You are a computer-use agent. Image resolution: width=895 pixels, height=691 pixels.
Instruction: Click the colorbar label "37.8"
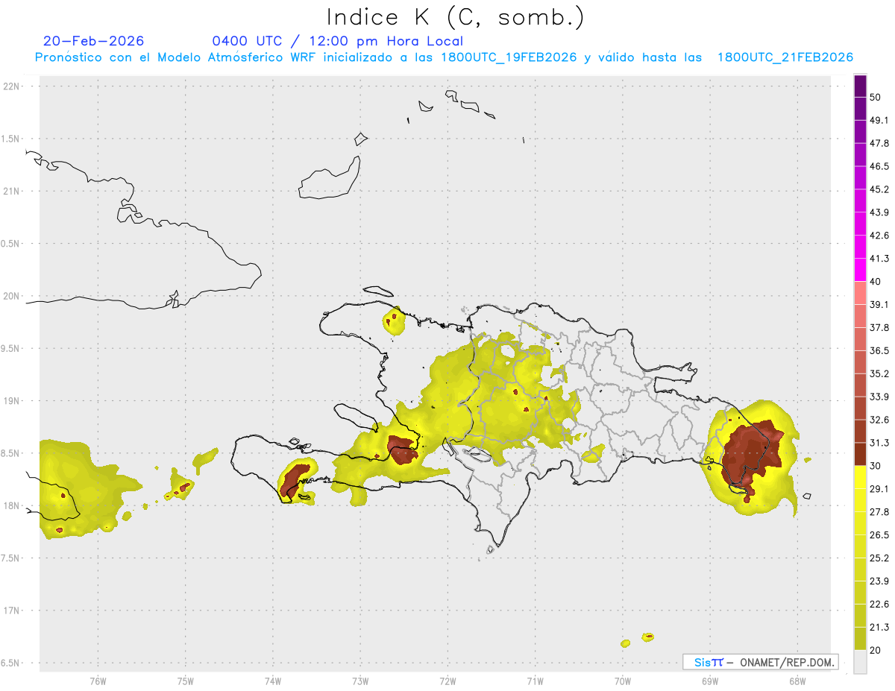click(x=879, y=328)
